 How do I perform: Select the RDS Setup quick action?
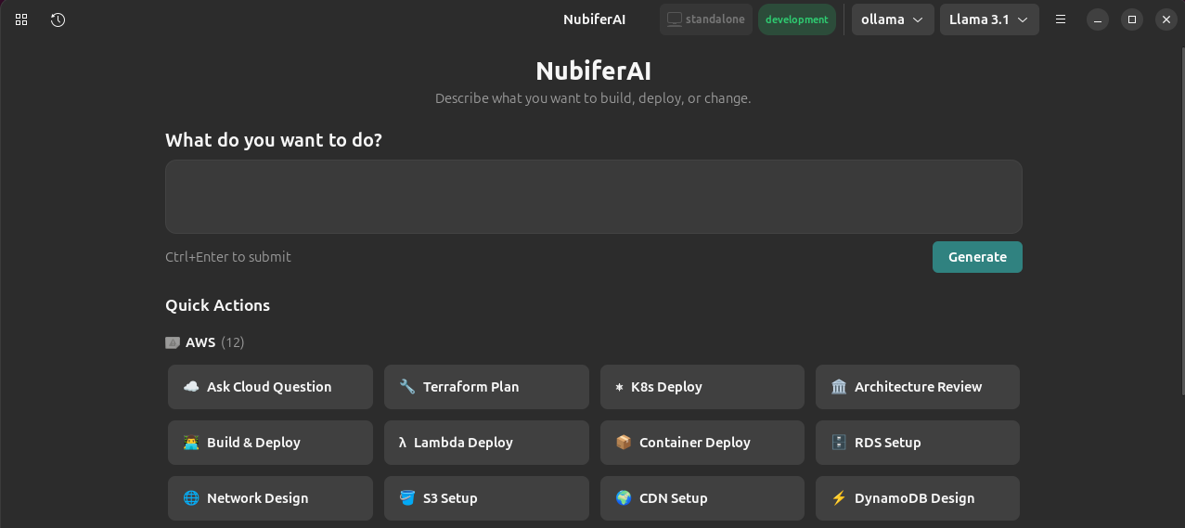tap(918, 443)
